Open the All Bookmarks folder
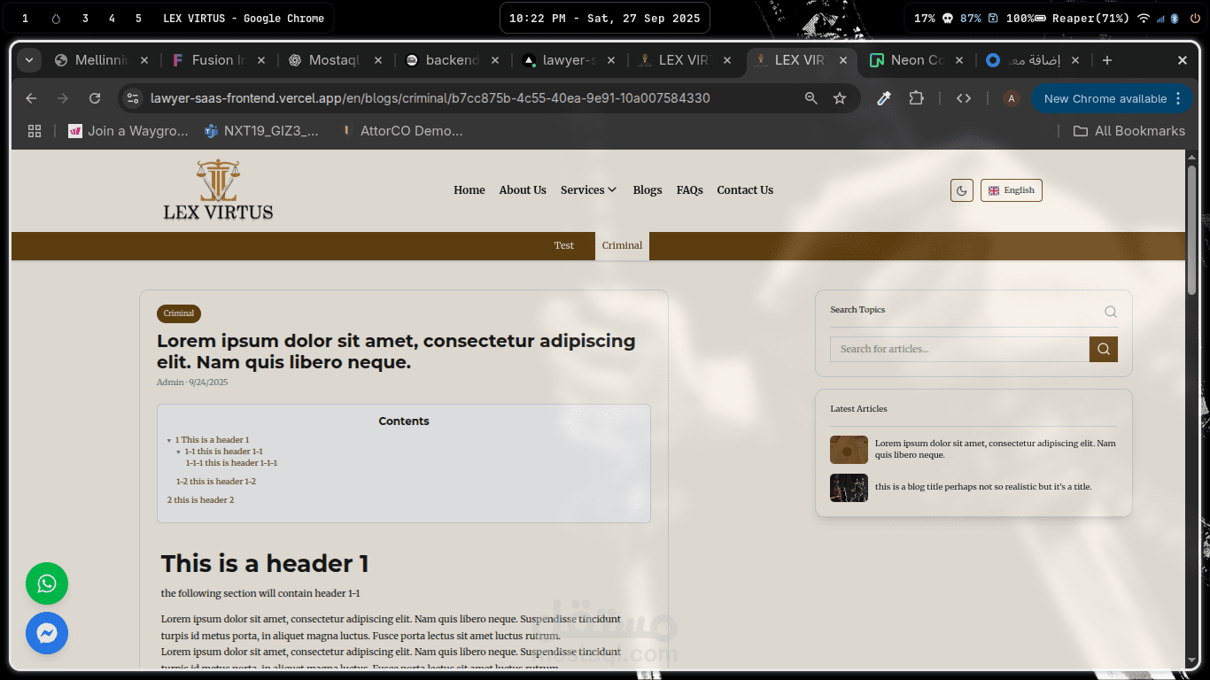1210x680 pixels. (x=1129, y=131)
